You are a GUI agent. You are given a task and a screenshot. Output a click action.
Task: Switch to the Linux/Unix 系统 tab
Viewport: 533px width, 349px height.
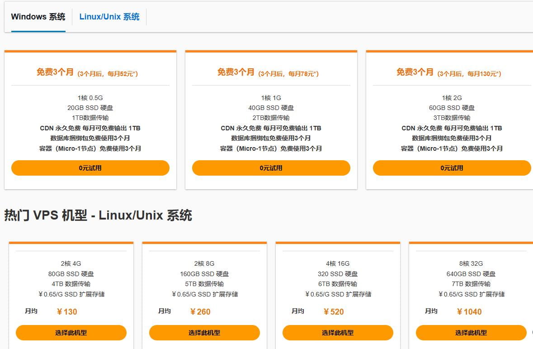[x=109, y=17]
